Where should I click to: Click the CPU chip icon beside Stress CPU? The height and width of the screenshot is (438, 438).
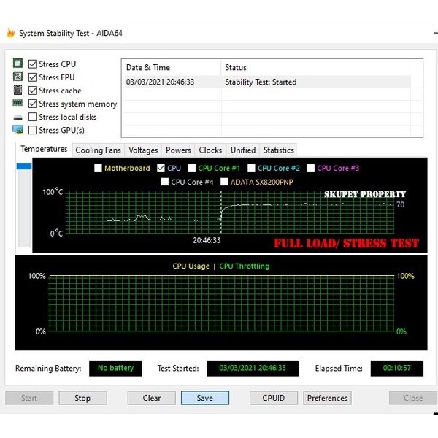pos(18,64)
